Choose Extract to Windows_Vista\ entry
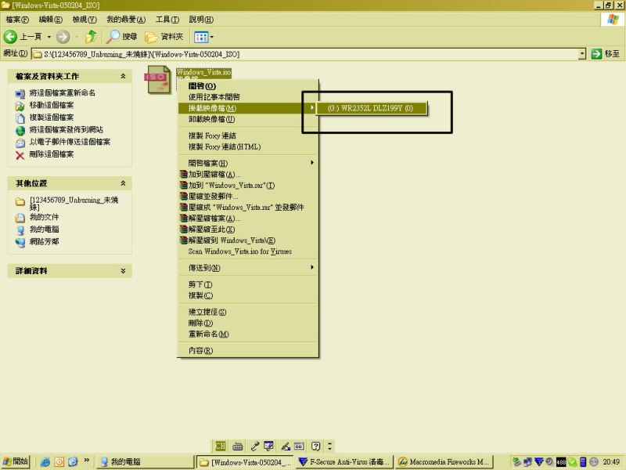 (247, 240)
